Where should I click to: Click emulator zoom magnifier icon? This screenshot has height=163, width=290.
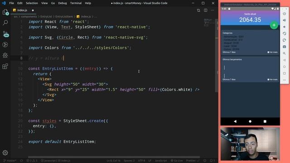284,53
